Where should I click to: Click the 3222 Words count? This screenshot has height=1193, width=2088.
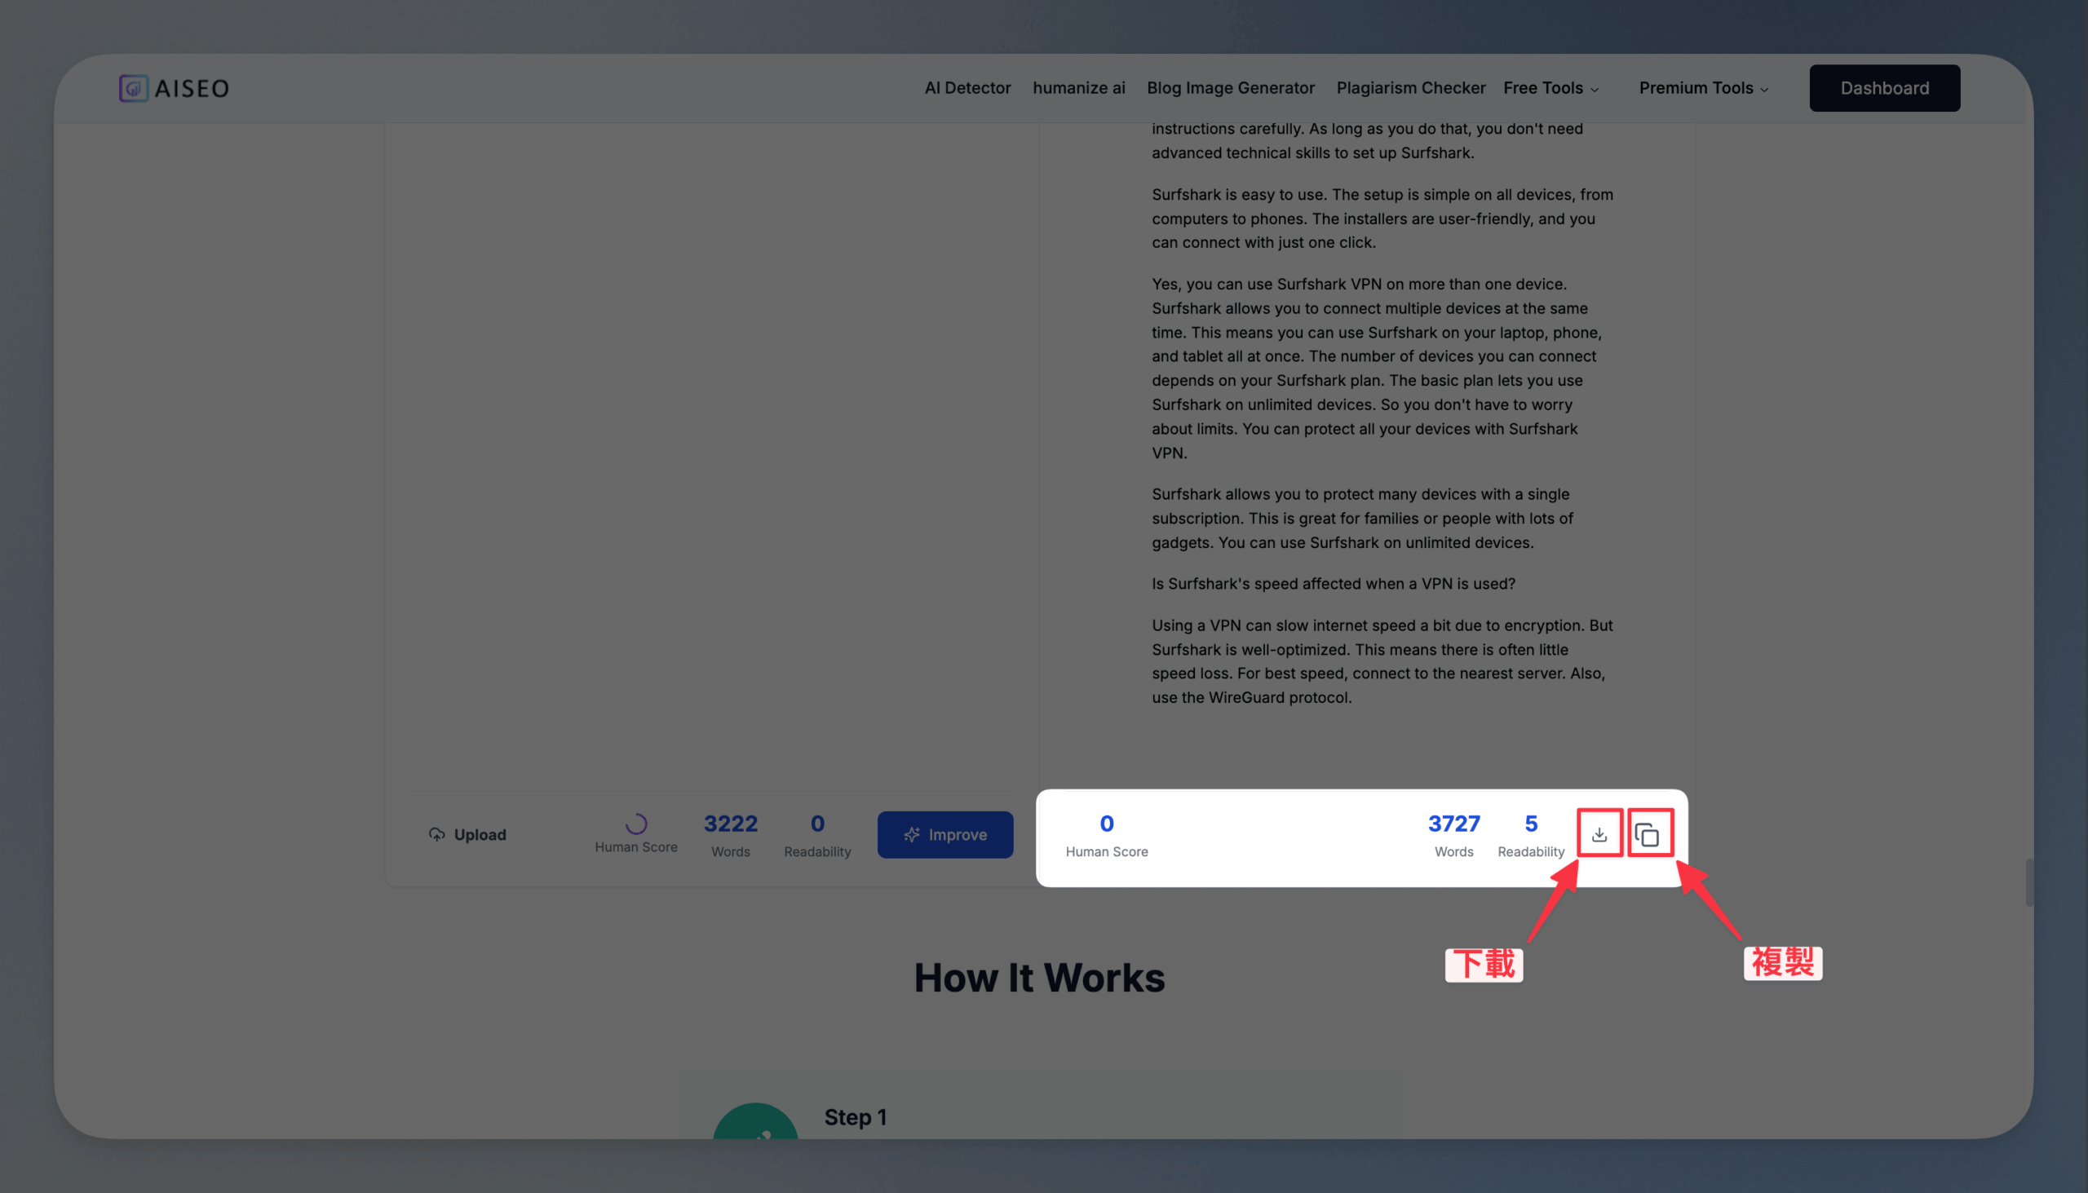tap(730, 824)
